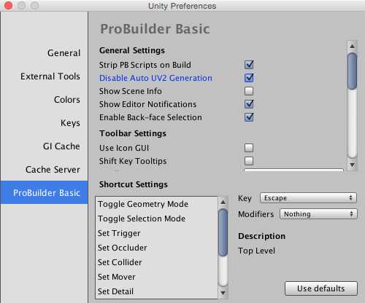Toggle Show Editor Notifications checkbox
The image size is (365, 303).
[249, 104]
